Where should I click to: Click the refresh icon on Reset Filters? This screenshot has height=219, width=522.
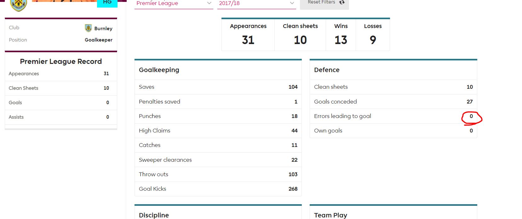click(342, 2)
